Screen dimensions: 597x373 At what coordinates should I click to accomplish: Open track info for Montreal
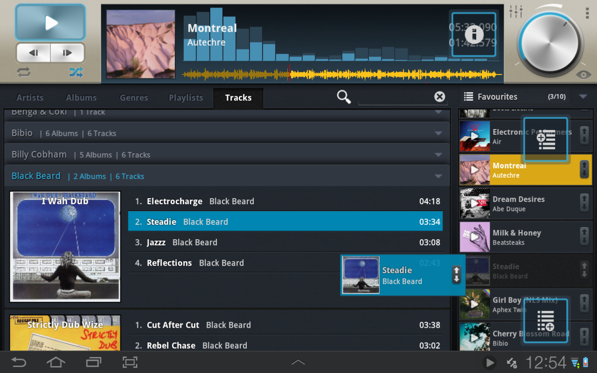(x=474, y=35)
